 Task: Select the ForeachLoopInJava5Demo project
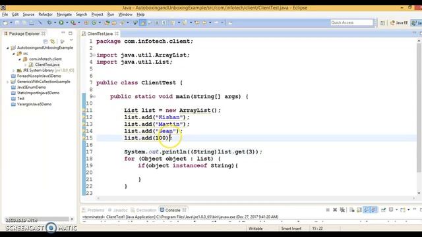39,76
